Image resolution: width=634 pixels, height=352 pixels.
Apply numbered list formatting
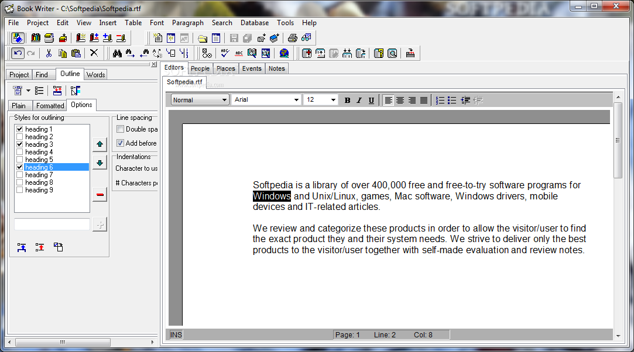tap(440, 100)
